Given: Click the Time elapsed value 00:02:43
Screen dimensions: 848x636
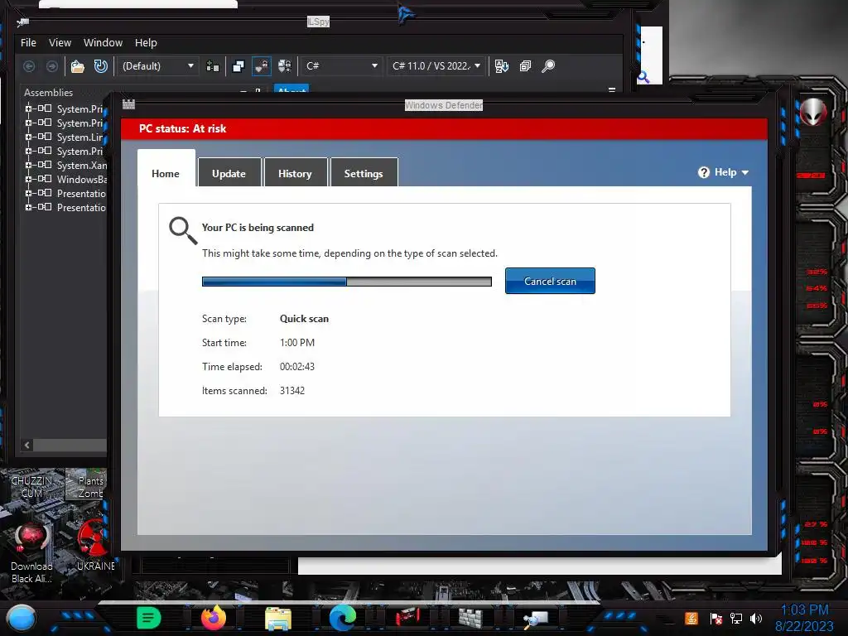Looking at the screenshot, I should 297,366.
